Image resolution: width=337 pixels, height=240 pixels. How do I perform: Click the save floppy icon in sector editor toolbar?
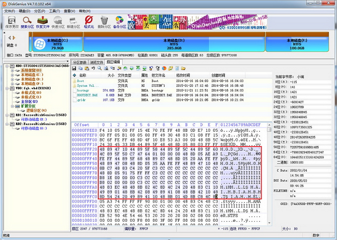coord(75,69)
